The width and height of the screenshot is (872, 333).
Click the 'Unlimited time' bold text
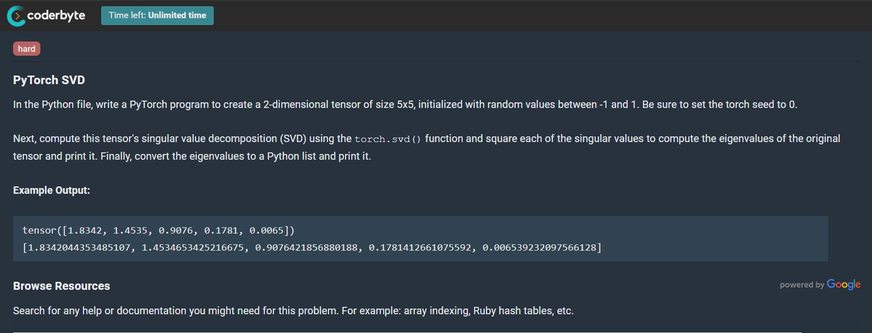(176, 15)
